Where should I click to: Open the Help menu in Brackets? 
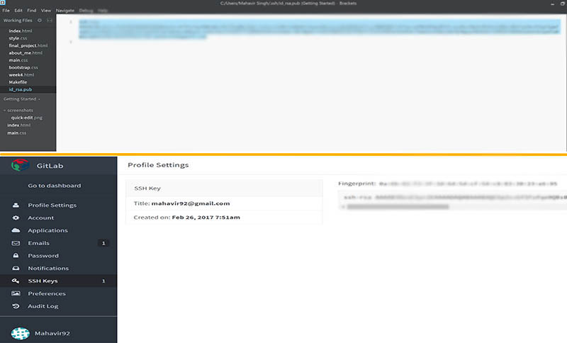click(103, 11)
